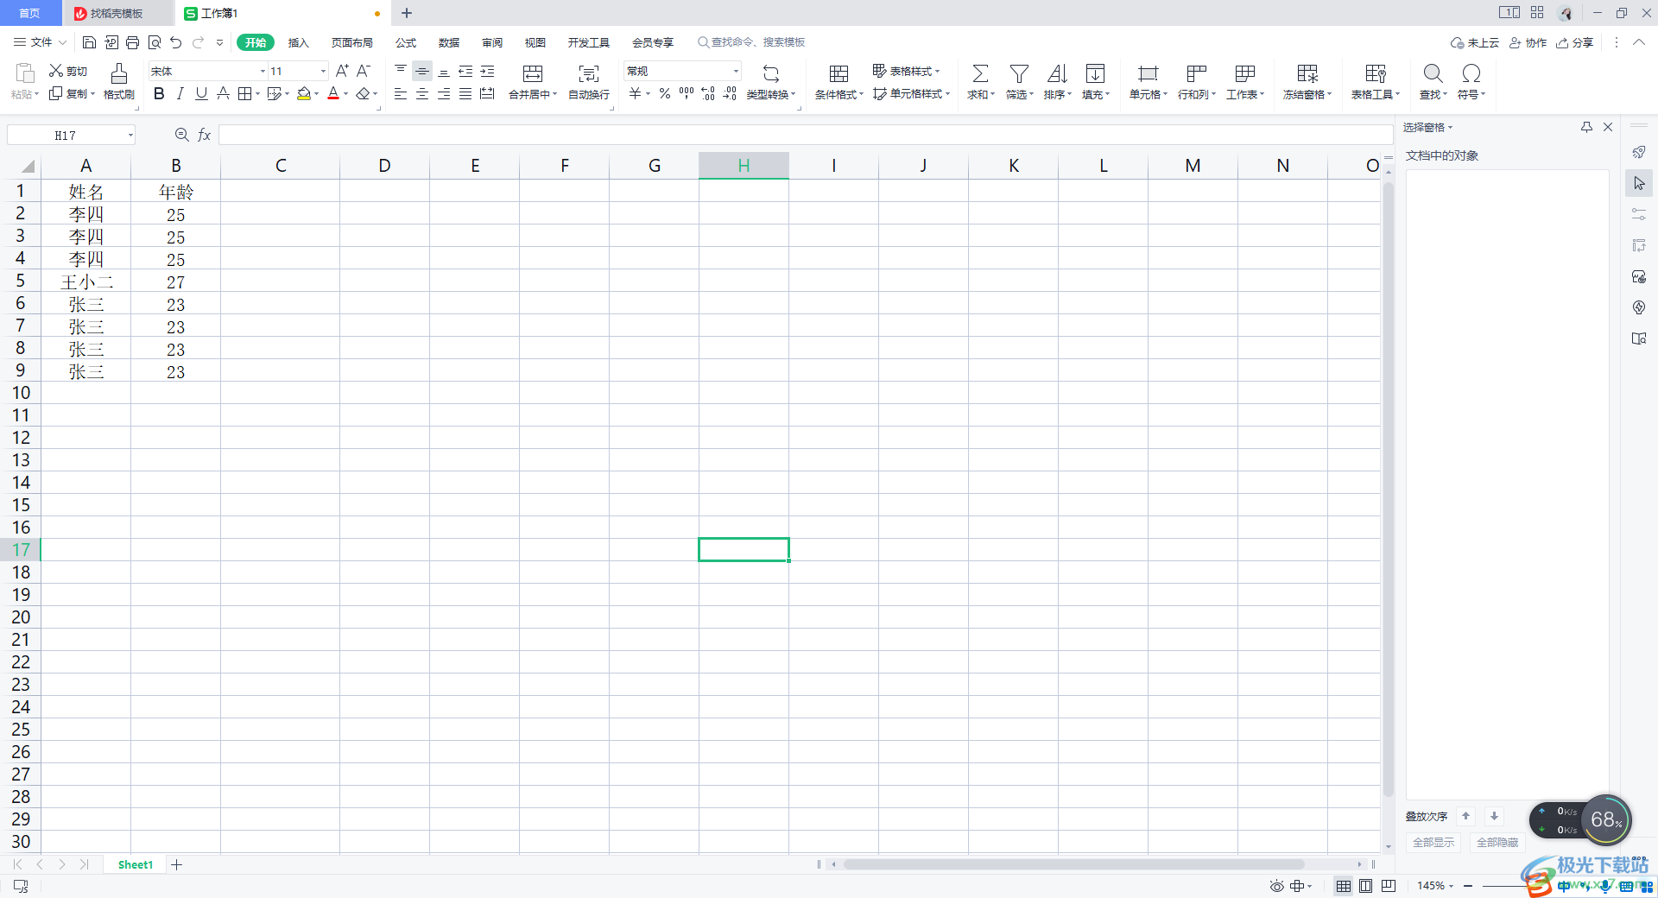The image size is (1658, 898).
Task: Click the Not Uploaded (未上云) cloud button
Action: pos(1475,42)
